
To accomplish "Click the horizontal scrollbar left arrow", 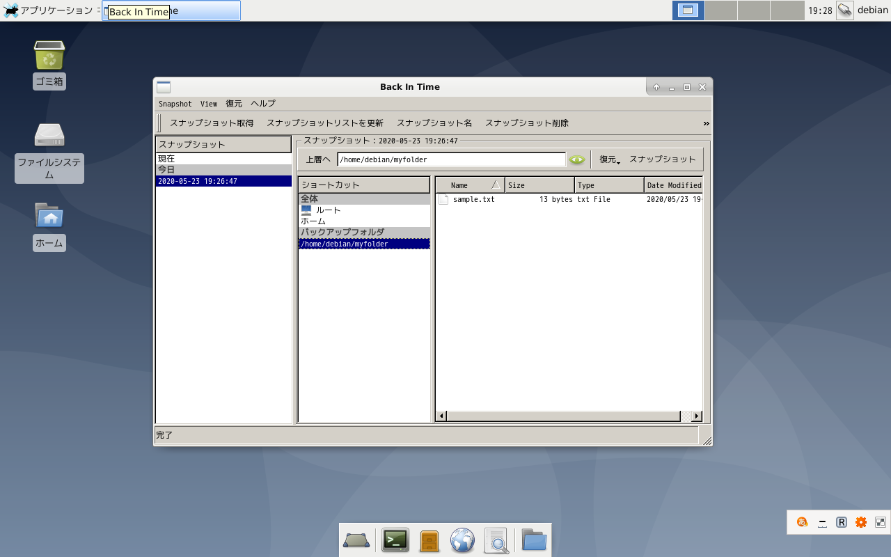I will point(441,416).
